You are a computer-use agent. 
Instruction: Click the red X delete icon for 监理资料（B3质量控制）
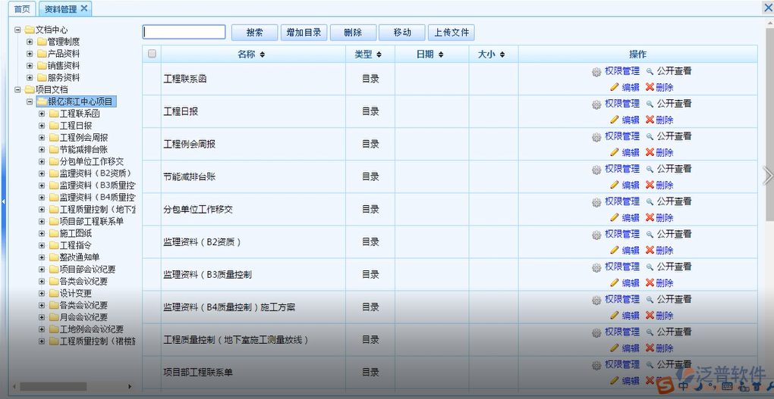[650, 282]
